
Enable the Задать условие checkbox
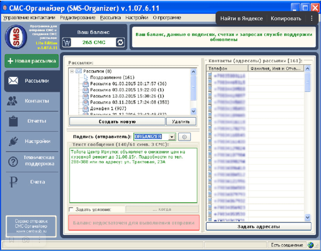tap(71, 209)
